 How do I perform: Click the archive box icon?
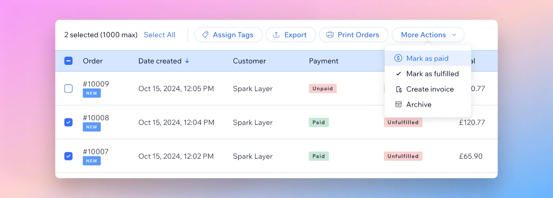[x=399, y=104]
